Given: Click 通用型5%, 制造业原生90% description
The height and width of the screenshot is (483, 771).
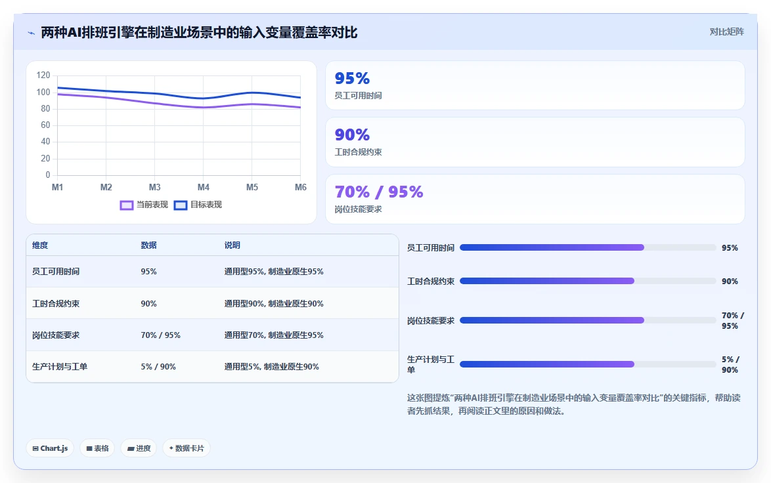Looking at the screenshot, I should point(271,367).
